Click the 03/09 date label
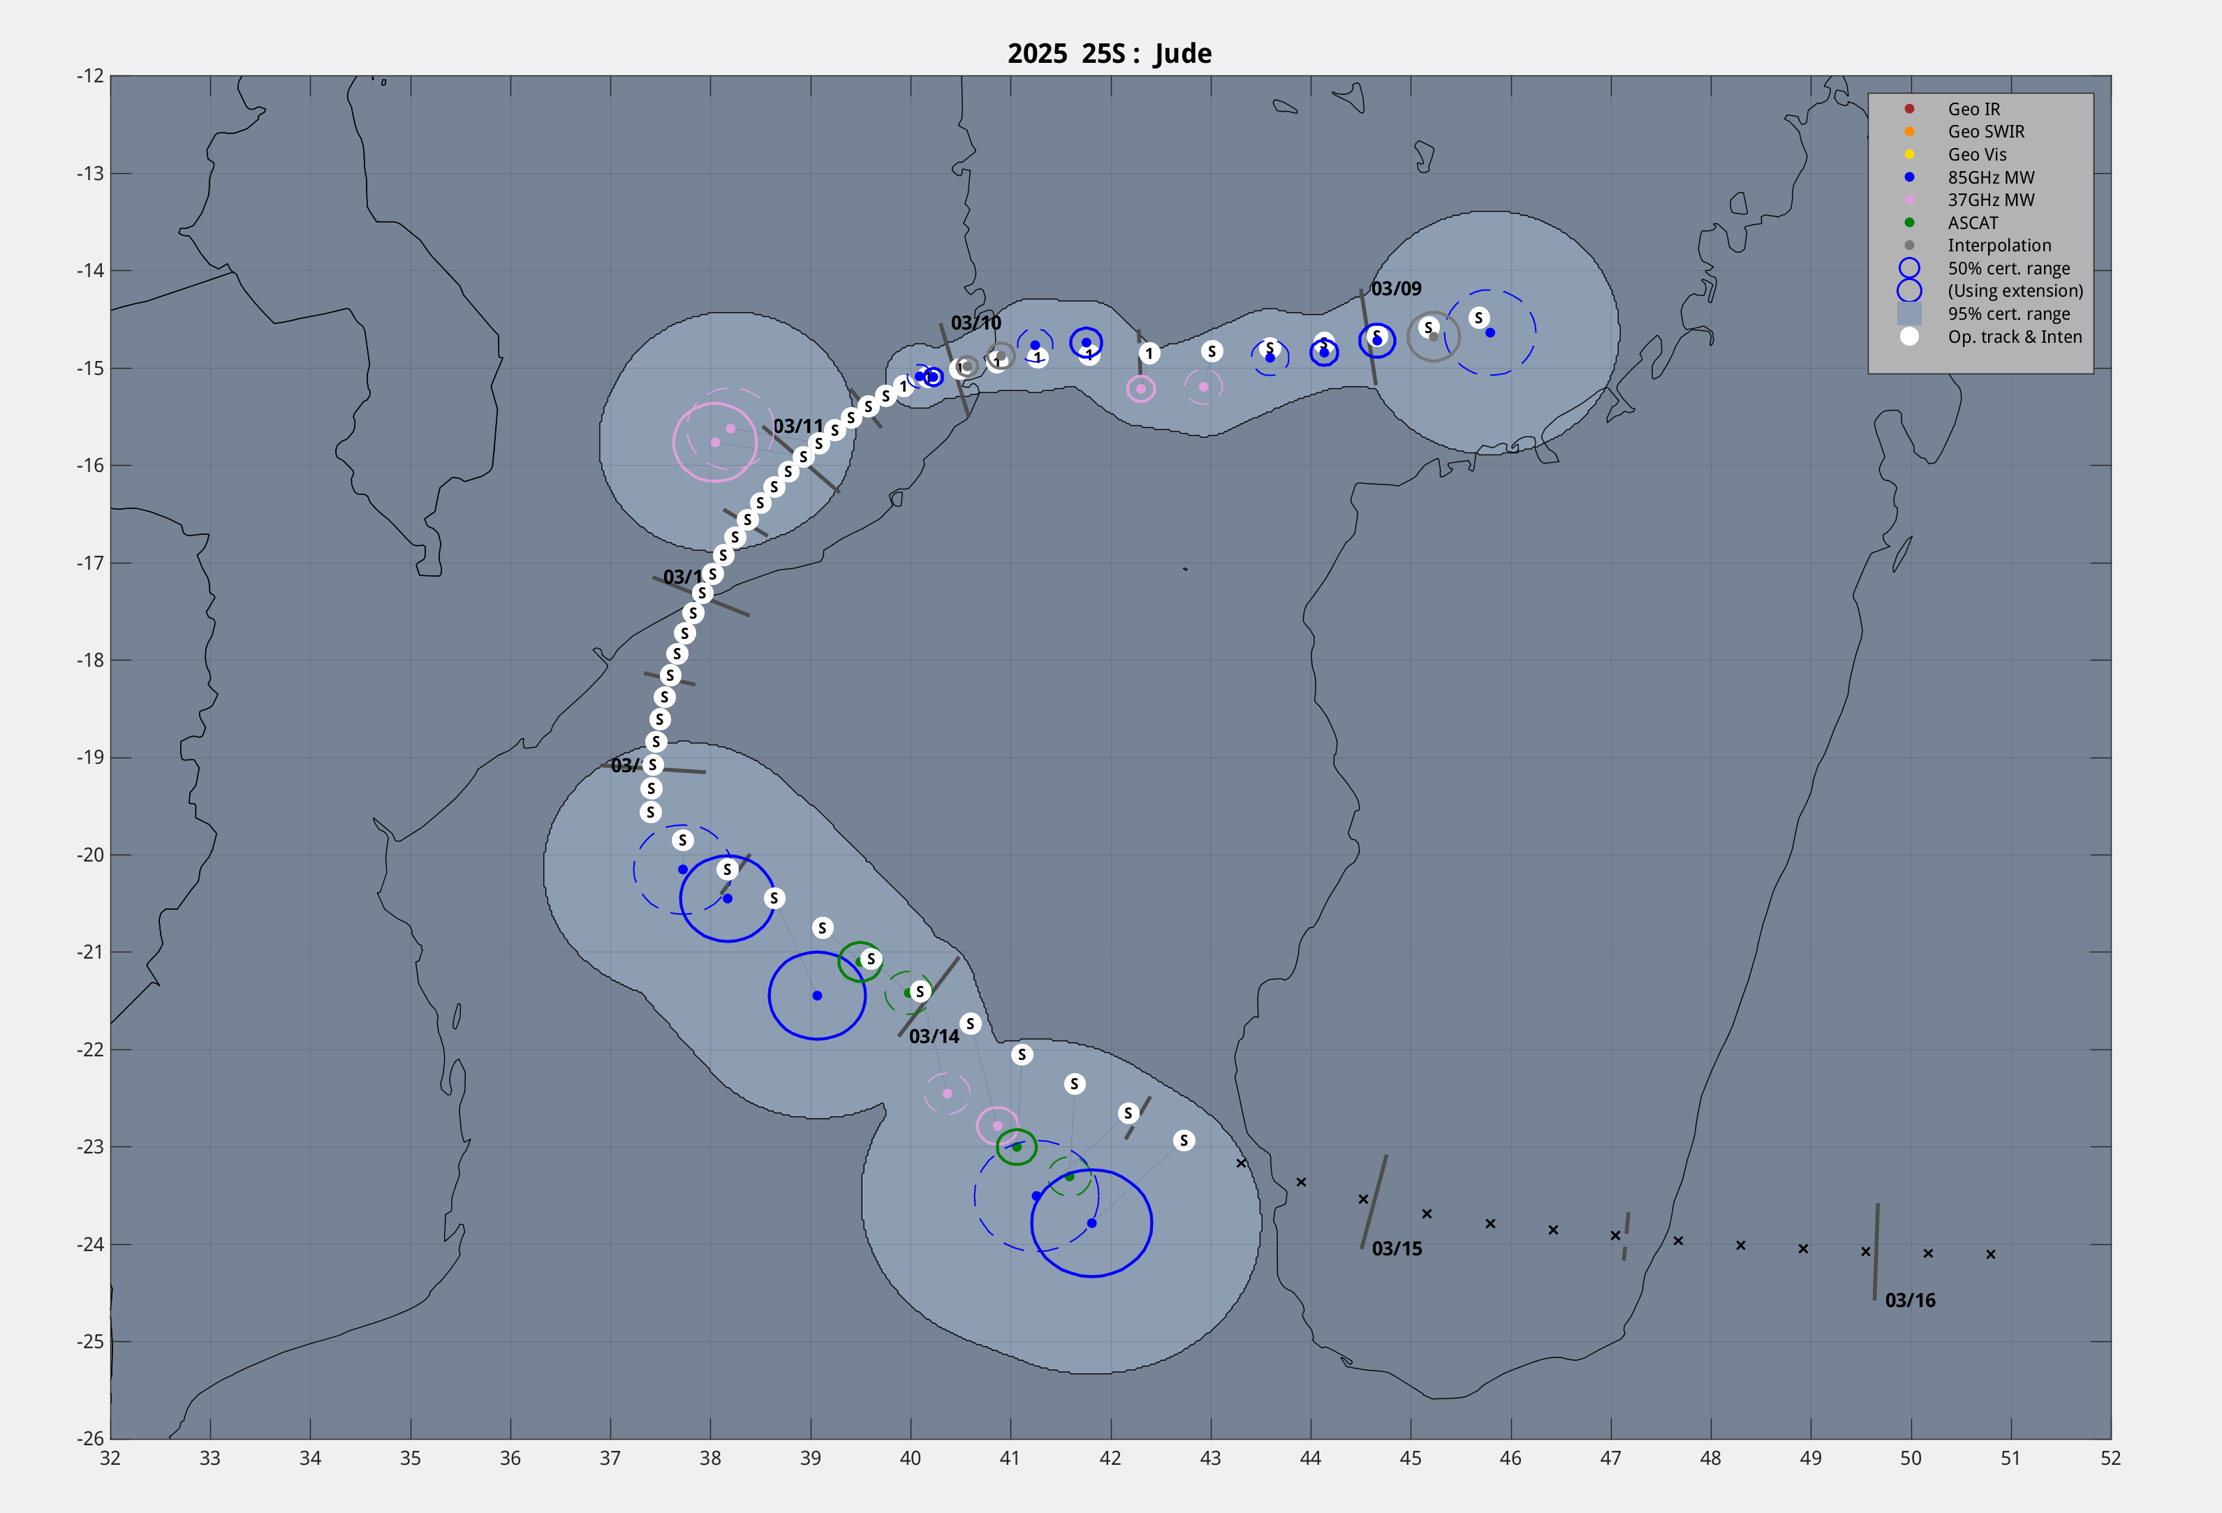 point(1396,288)
